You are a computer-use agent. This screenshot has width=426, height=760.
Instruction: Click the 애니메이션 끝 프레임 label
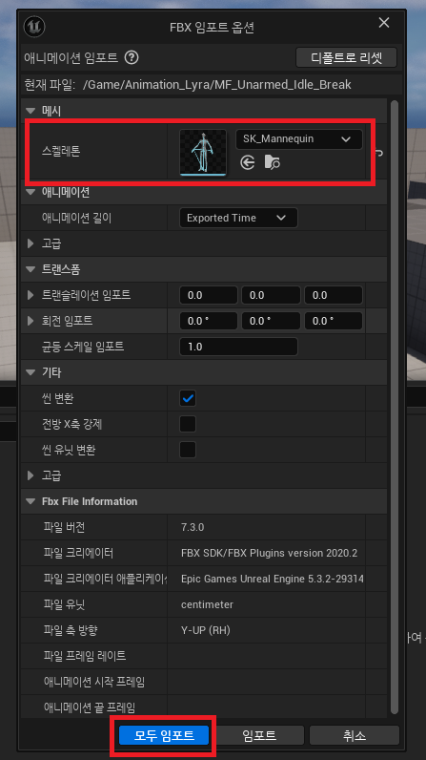(x=89, y=707)
